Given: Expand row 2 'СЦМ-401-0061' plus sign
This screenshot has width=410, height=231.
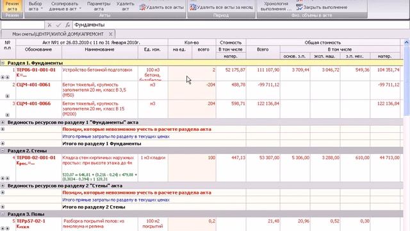Looking at the screenshot, I should click(7, 96).
